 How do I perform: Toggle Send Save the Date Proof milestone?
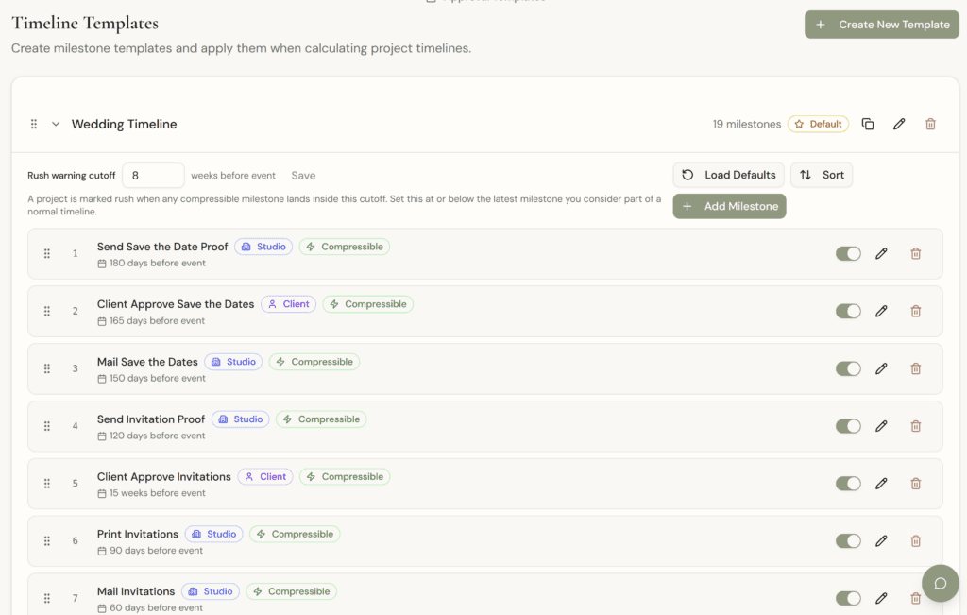pos(848,253)
